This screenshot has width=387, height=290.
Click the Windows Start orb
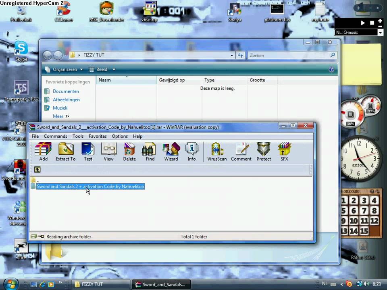tap(11, 284)
